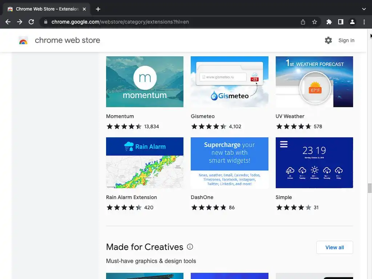Click the Made for Creatives heading
The height and width of the screenshot is (279, 372).
coord(145,247)
